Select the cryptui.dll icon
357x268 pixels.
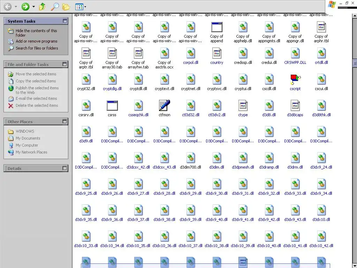(x=243, y=79)
